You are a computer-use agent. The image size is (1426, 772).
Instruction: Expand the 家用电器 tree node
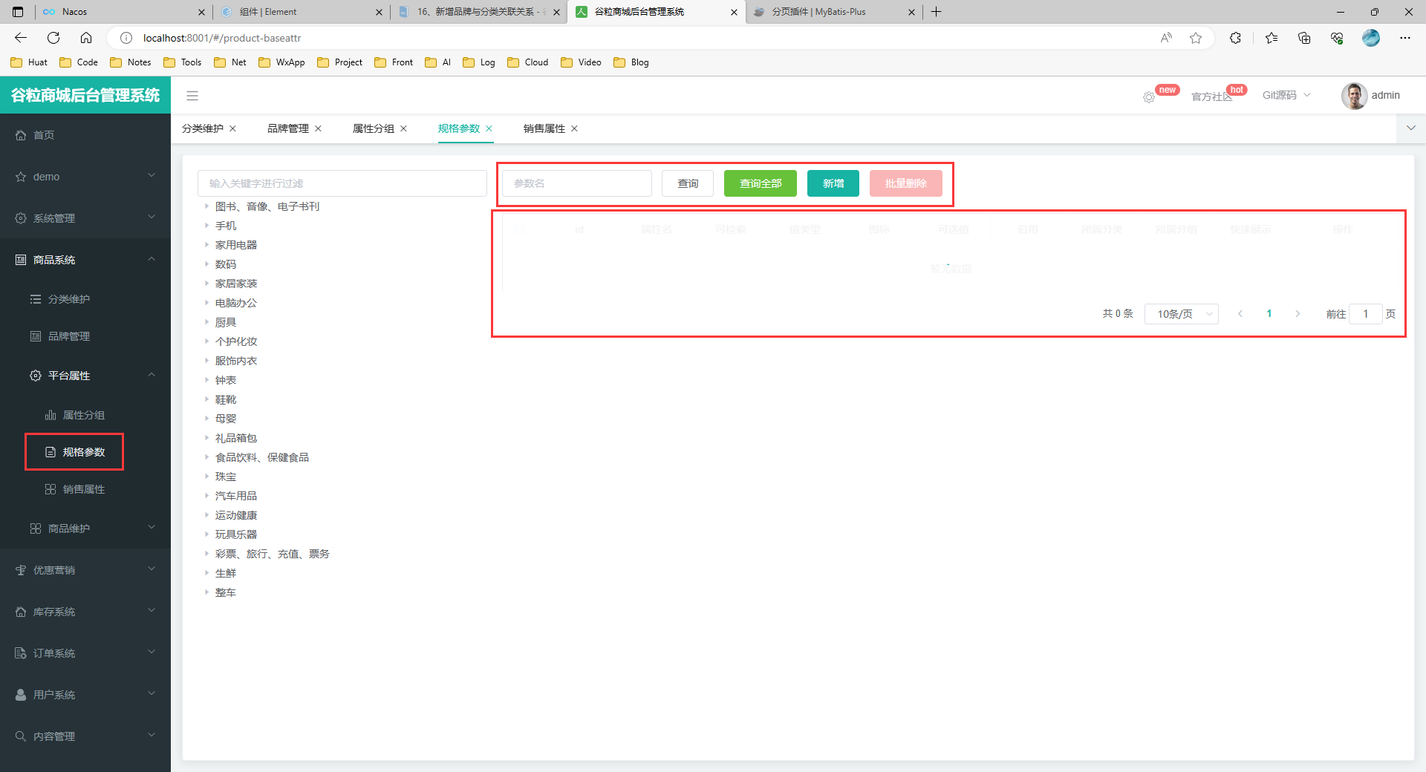tap(206, 245)
